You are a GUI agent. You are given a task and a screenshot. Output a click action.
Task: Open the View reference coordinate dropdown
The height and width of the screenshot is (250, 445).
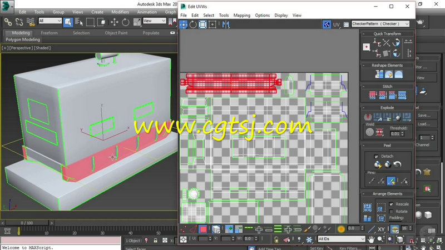click(x=154, y=21)
